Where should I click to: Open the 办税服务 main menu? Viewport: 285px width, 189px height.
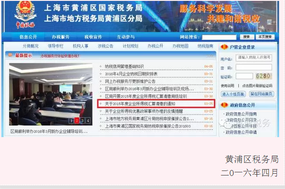(61, 37)
